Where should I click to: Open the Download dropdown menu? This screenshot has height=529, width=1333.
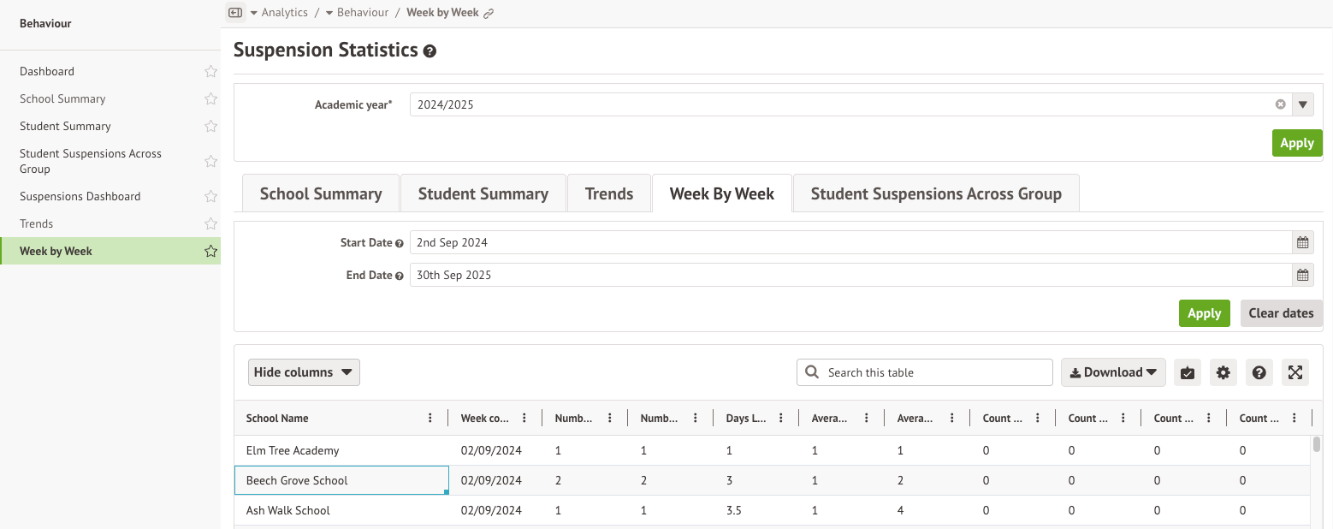click(x=1113, y=372)
